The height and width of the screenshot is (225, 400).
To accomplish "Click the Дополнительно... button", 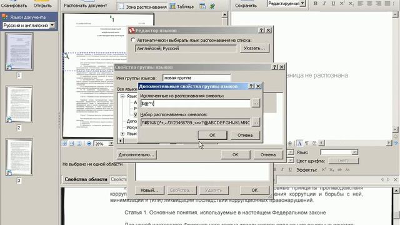I will (136, 154).
